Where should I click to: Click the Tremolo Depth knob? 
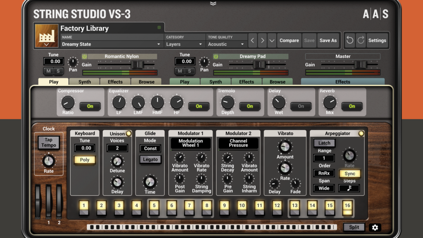[228, 102]
